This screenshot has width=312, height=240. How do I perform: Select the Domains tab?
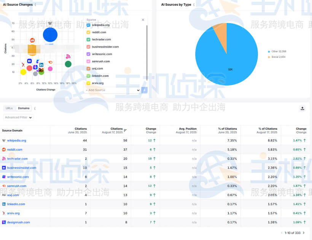click(24, 108)
